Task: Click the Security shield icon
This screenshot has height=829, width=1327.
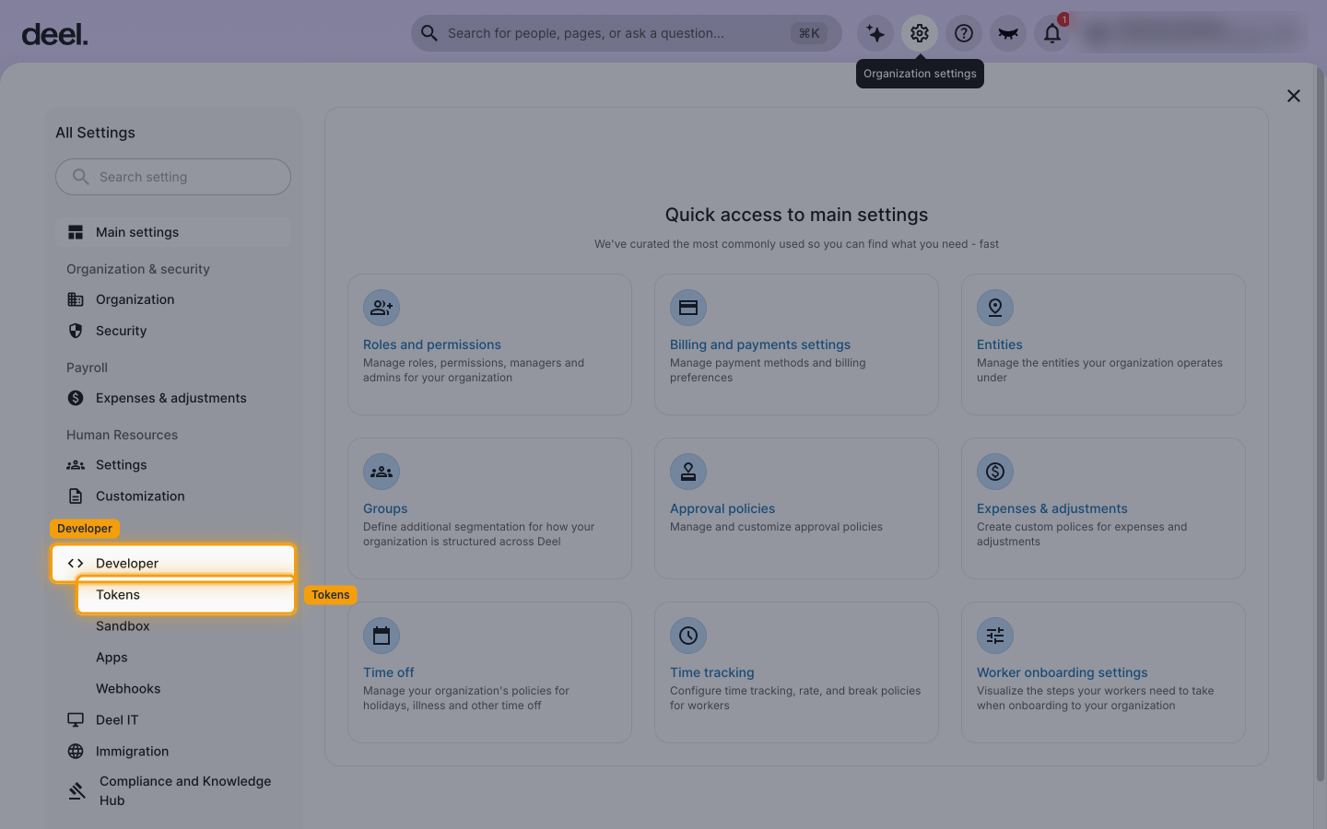Action: pyautogui.click(x=76, y=331)
